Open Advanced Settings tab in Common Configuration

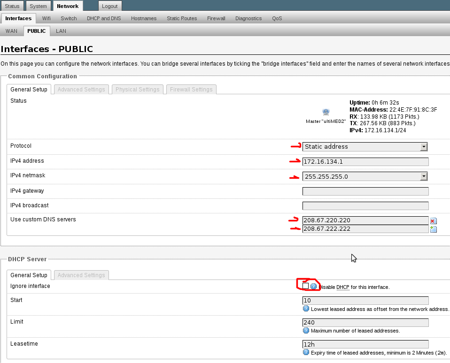[x=81, y=90]
